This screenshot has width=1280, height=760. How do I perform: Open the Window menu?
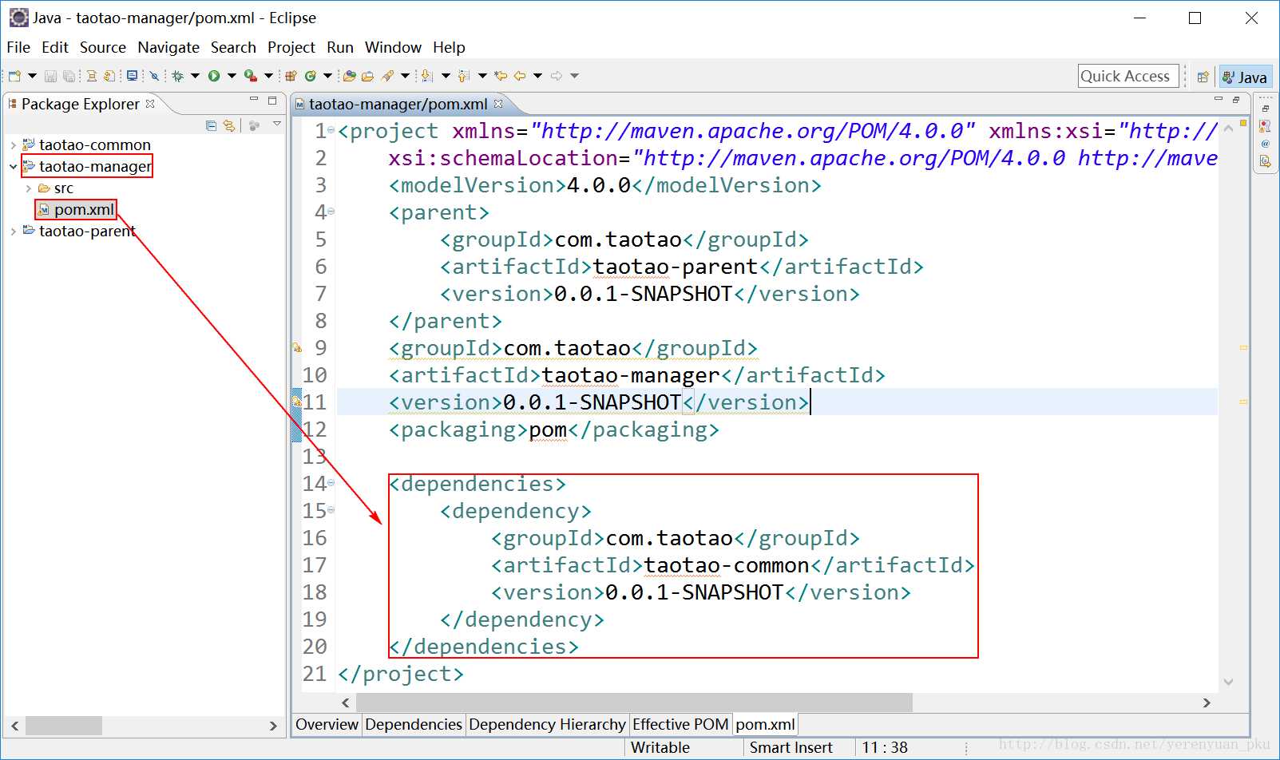(393, 47)
